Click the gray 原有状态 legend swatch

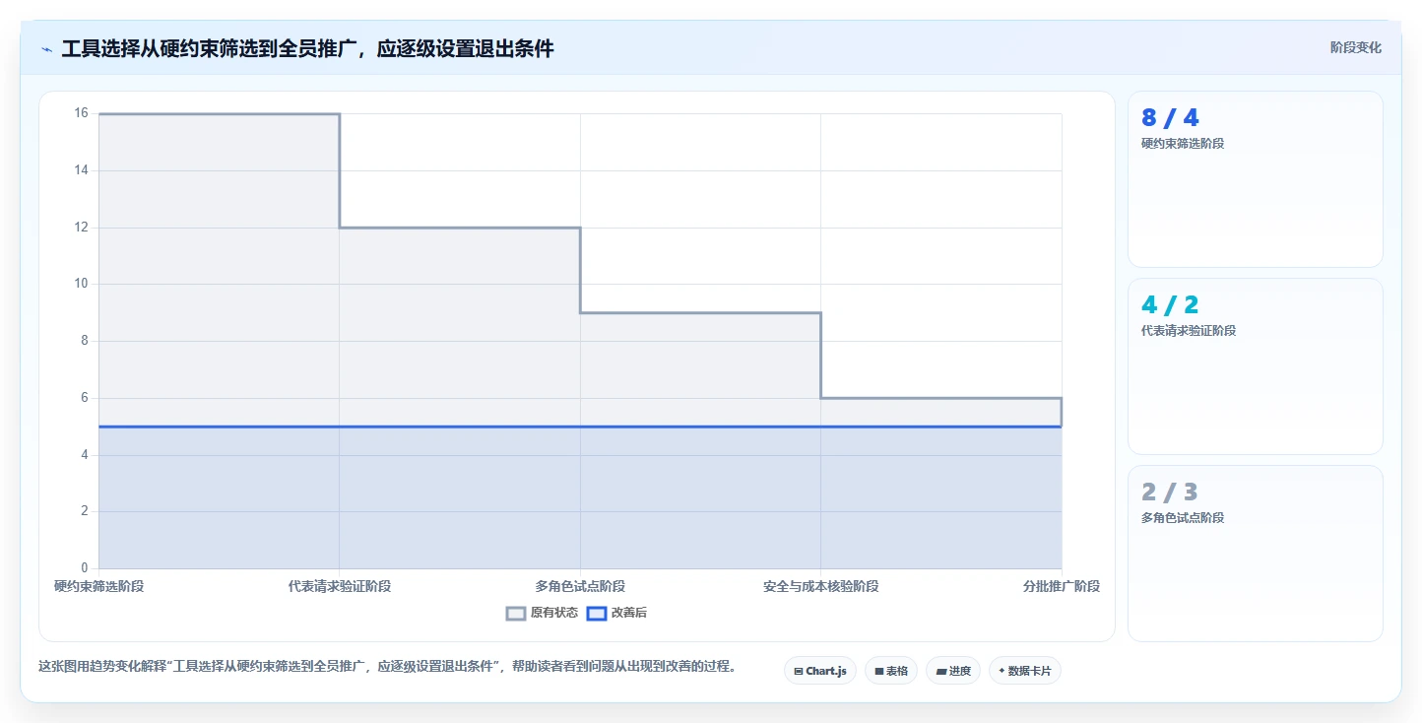516,613
